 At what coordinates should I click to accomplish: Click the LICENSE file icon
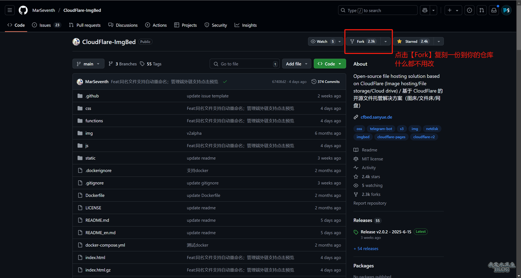click(80, 208)
